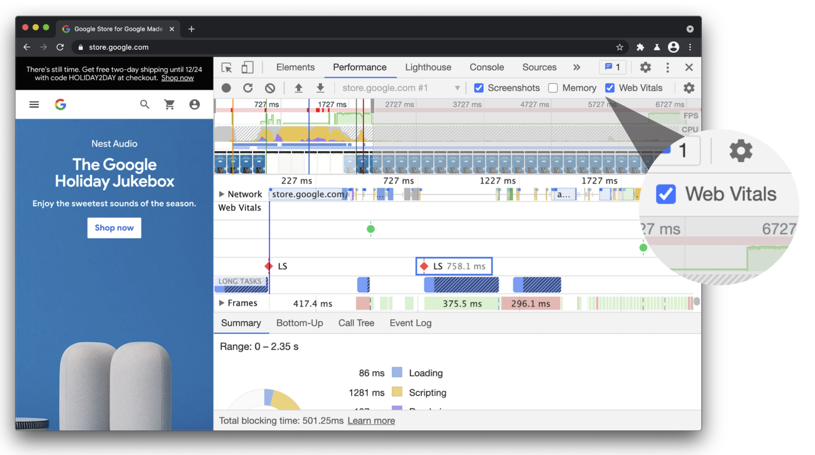Open DevTools settings gear icon
Screen dimensions: 815x455
coord(645,67)
